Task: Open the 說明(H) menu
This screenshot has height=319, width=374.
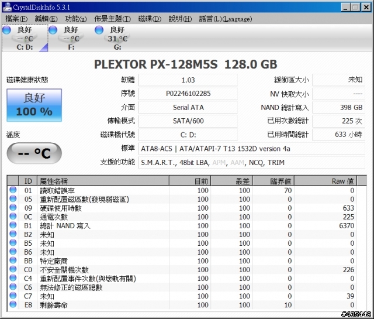Action: coord(180,19)
